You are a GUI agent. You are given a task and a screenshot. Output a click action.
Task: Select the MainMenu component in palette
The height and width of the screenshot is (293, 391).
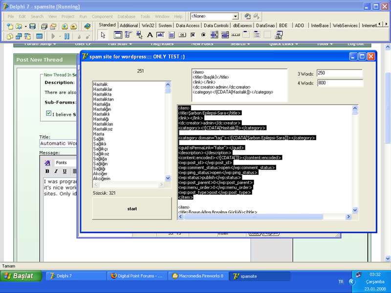tap(129, 35)
